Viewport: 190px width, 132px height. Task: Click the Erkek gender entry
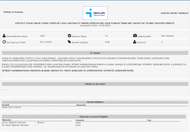coord(78,125)
